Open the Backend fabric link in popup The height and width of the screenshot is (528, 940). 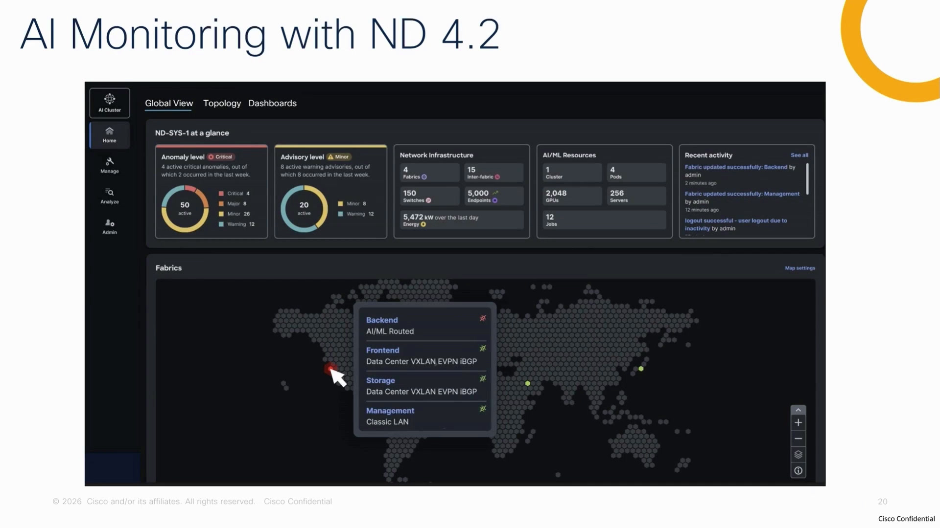[x=382, y=320]
